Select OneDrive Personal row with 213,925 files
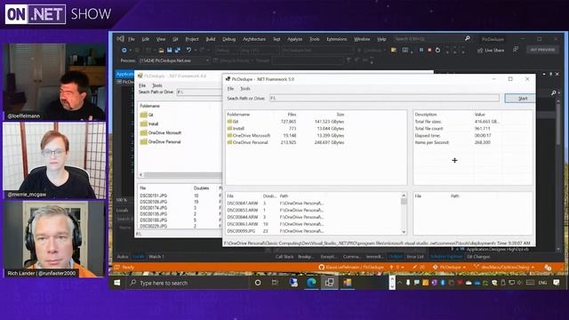The image size is (569, 320). tap(285, 142)
